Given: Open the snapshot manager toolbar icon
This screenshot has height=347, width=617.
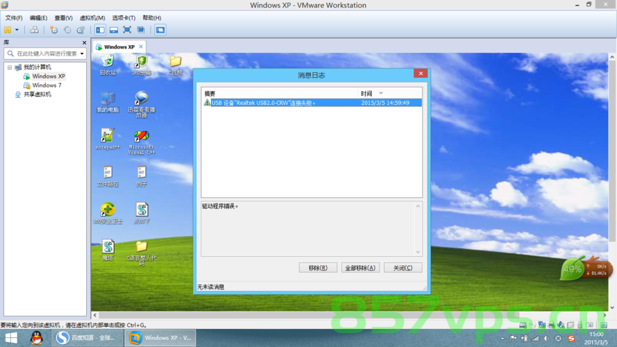Looking at the screenshot, I should pyautogui.click(x=81, y=30).
